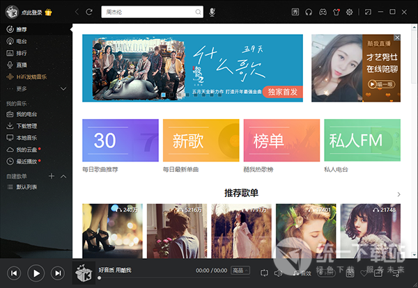Select the first banner carousel dot
This screenshot has height=288, width=418.
164,95
